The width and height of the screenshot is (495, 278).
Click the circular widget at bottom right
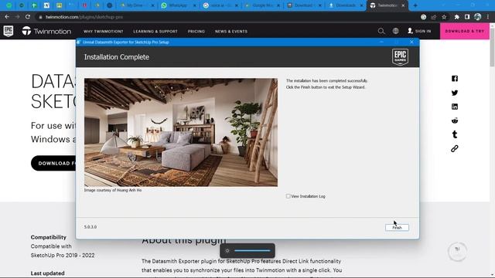coord(457,251)
